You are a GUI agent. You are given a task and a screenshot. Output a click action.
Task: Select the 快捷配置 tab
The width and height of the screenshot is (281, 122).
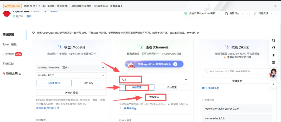coord(137,87)
